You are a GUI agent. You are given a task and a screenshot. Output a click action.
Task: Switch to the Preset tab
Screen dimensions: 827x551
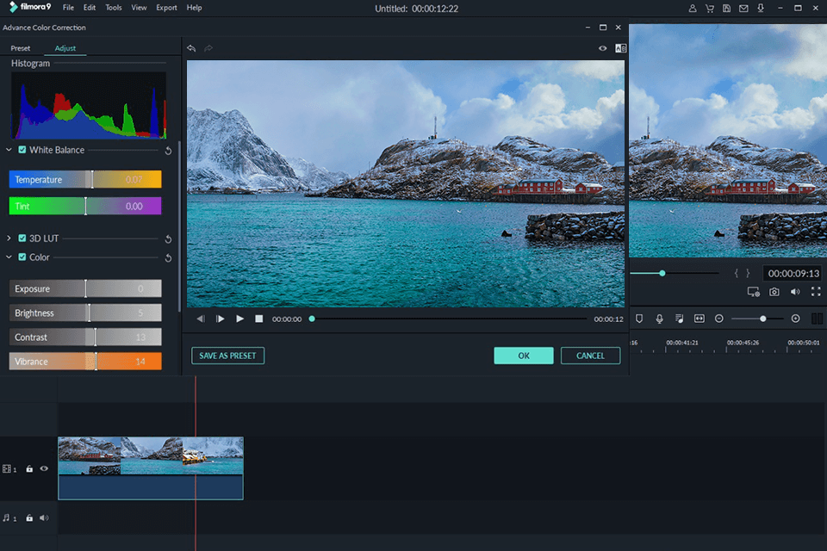[21, 48]
